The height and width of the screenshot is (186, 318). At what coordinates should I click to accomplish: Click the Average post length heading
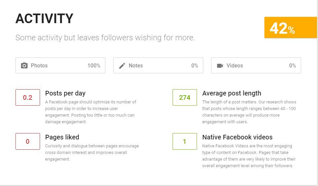pyautogui.click(x=232, y=93)
